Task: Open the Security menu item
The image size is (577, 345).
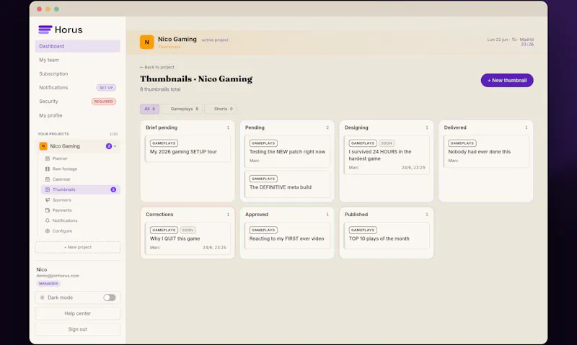Action: click(x=78, y=102)
